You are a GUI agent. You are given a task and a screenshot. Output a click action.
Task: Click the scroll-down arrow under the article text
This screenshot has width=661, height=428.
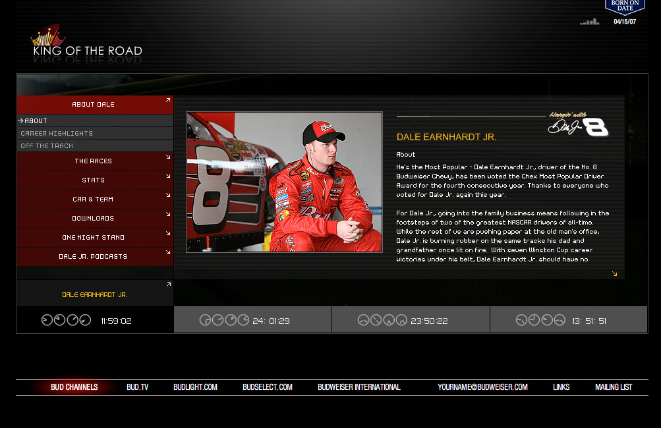click(615, 274)
